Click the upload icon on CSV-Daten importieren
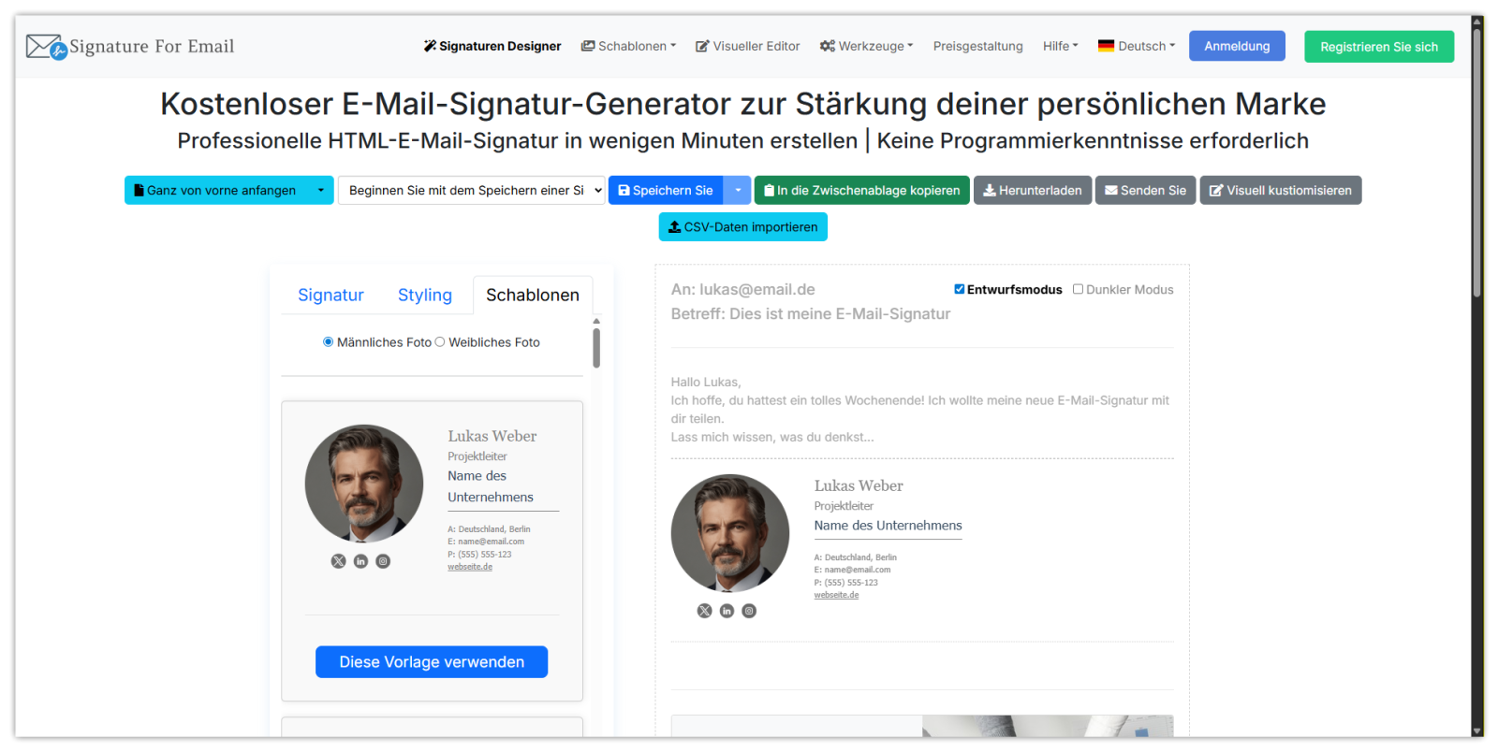This screenshot has height=752, width=1498. (672, 226)
